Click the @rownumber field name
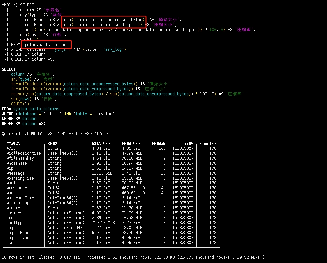 [18, 188]
